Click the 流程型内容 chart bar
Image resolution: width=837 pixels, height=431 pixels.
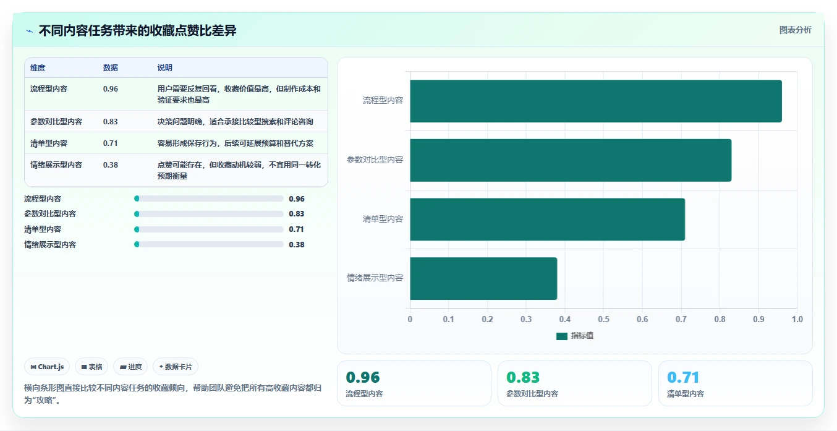[x=596, y=101]
